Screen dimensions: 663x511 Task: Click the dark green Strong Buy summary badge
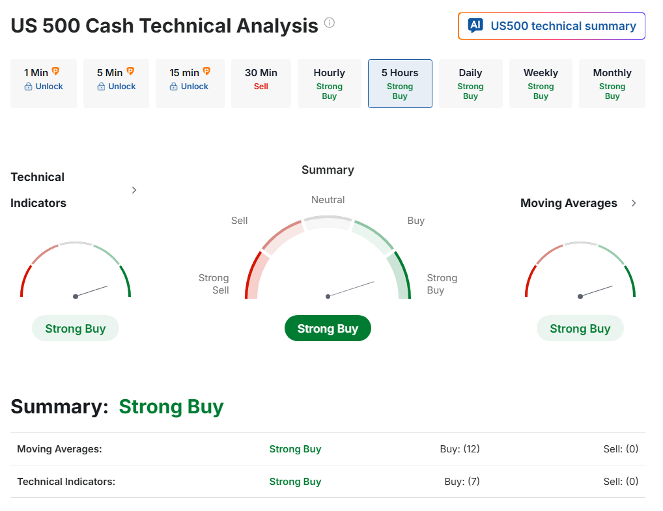pos(328,328)
